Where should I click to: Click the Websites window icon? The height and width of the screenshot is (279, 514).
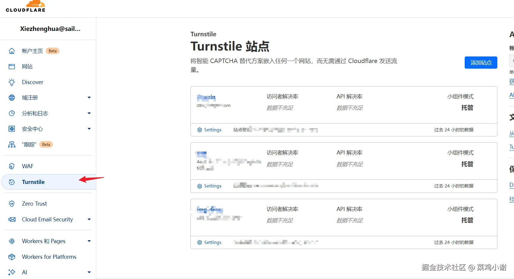pos(12,67)
